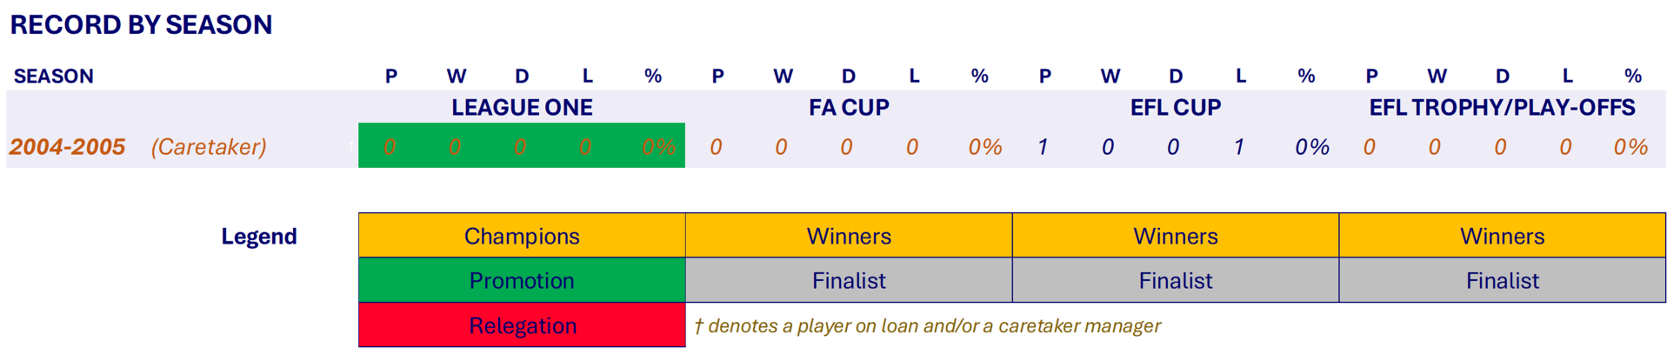The width and height of the screenshot is (1667, 348).
Task: Select the SEASON column header
Action: tap(54, 77)
